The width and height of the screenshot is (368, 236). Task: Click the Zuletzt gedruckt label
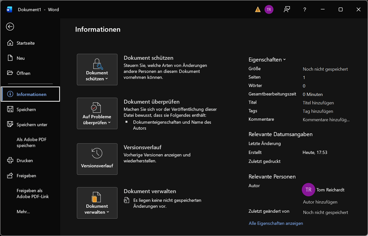[265, 161]
